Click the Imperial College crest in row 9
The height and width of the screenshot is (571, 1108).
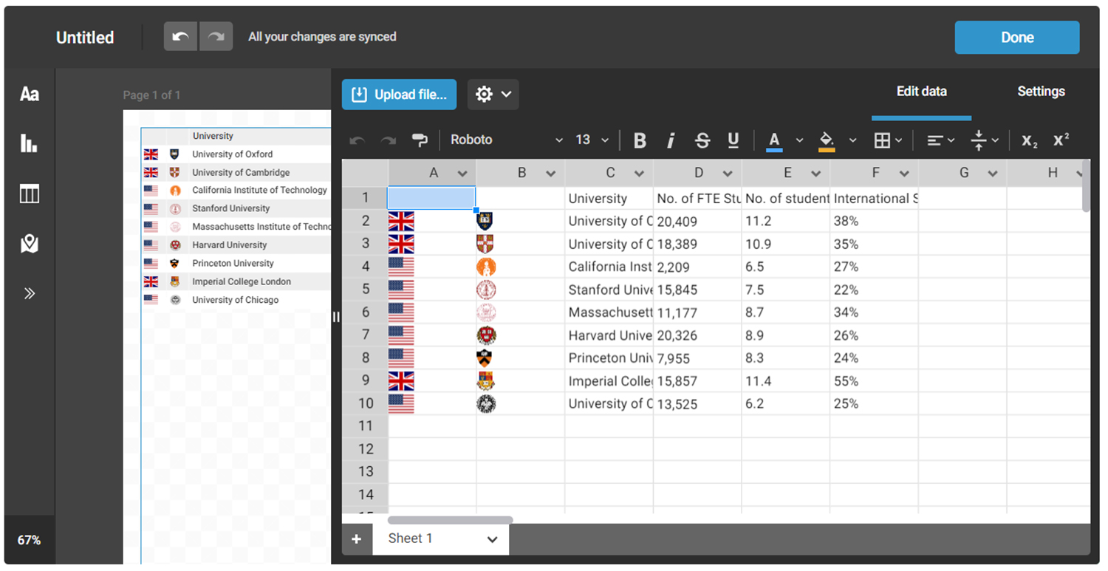pyautogui.click(x=485, y=381)
